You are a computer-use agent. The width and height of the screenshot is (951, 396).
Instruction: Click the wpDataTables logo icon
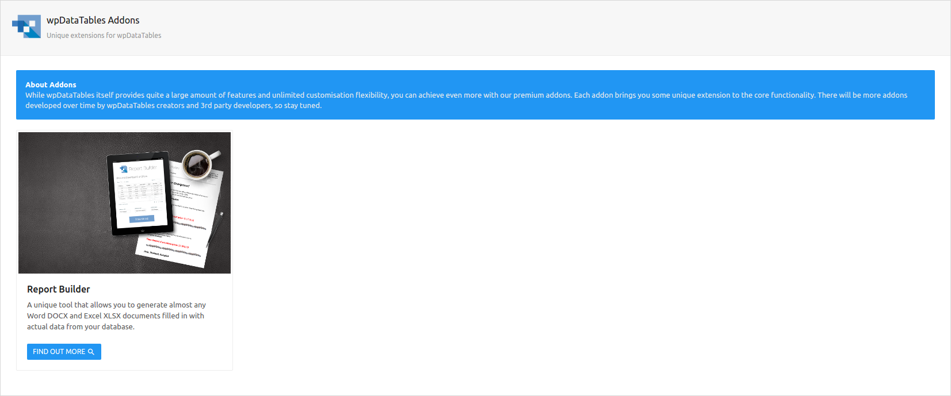(26, 26)
